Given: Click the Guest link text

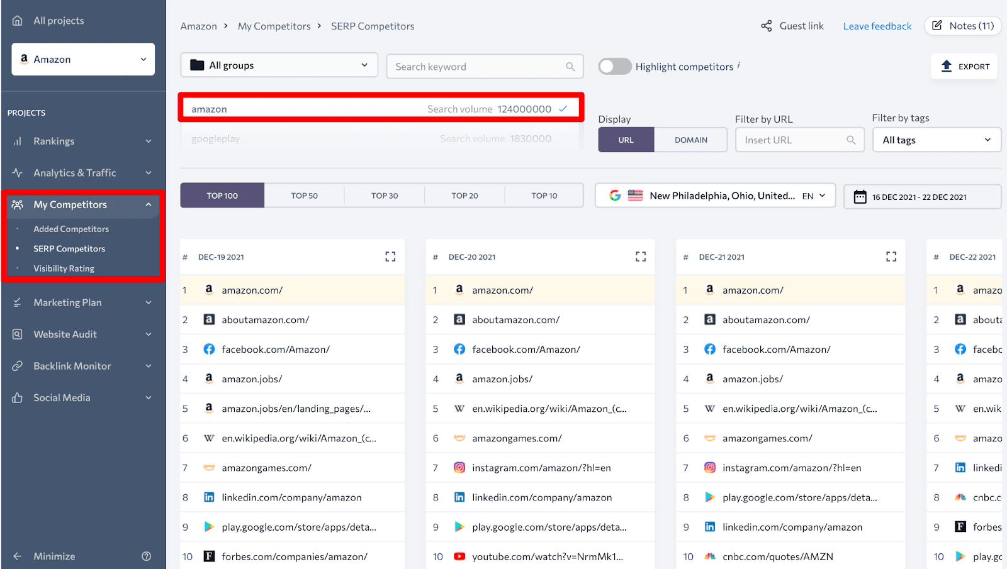Looking at the screenshot, I should click(801, 26).
